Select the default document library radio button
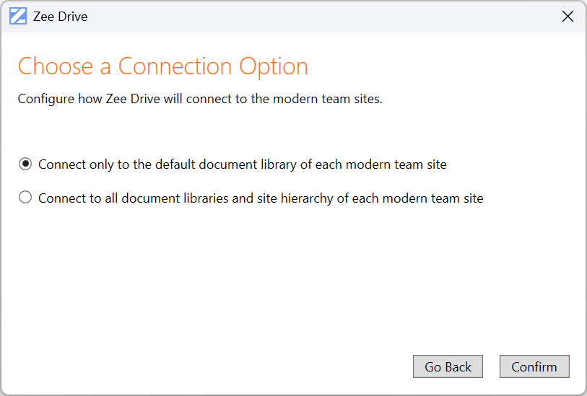This screenshot has width=587, height=396. (25, 164)
